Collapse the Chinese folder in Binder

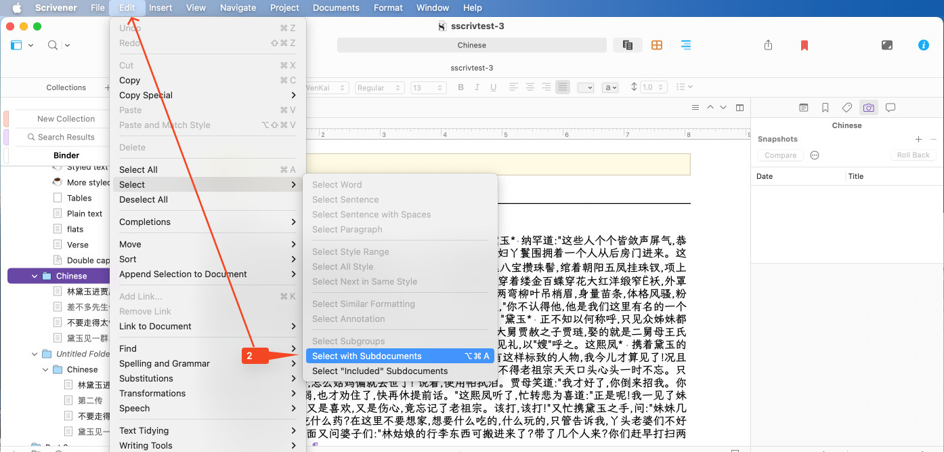point(35,276)
